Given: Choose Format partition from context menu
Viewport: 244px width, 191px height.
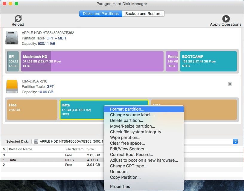Looking at the screenshot, I should click(x=127, y=109).
